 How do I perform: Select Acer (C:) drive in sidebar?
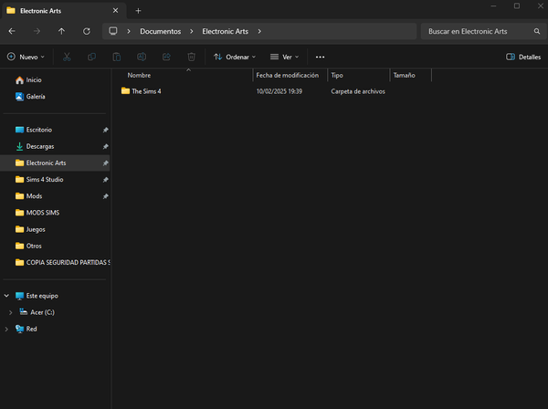point(42,312)
